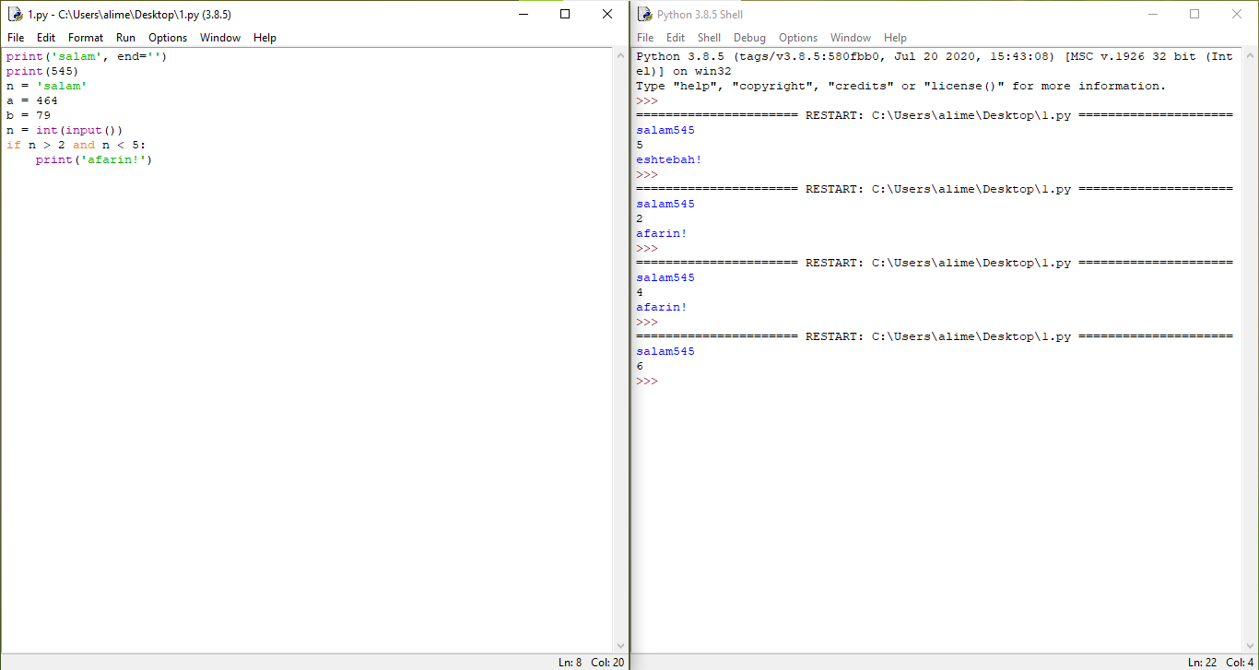The width and height of the screenshot is (1259, 670).
Task: Open the Help menu in the 1.py editor
Action: pos(265,38)
